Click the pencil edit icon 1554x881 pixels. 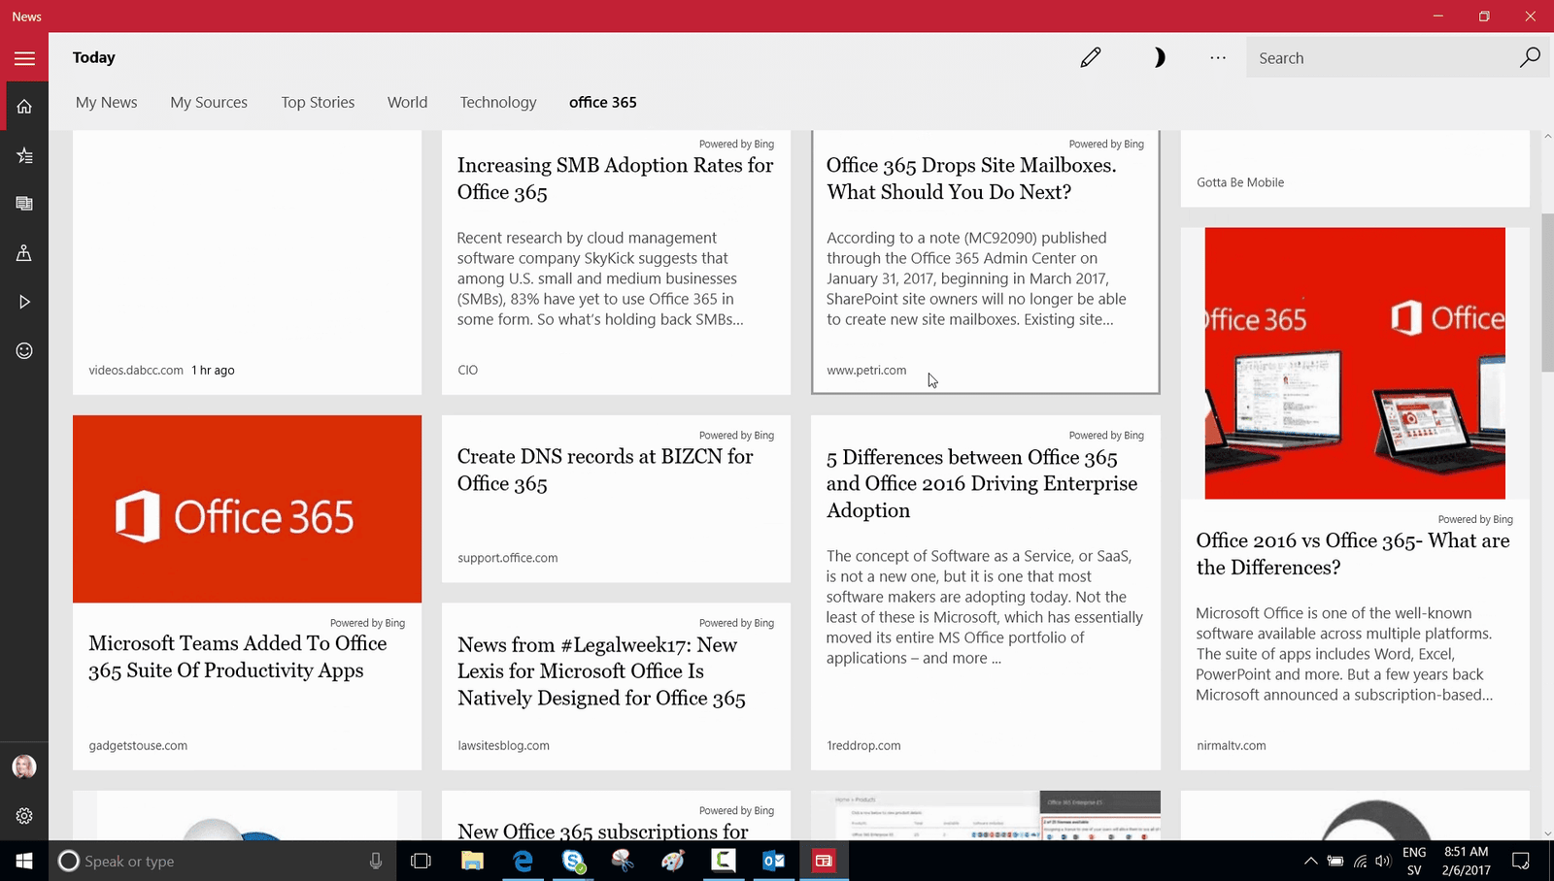(x=1091, y=58)
